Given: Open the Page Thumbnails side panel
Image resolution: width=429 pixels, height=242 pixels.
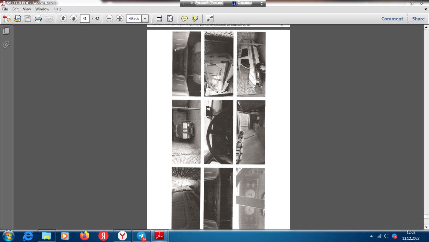Looking at the screenshot, I should click(x=6, y=31).
